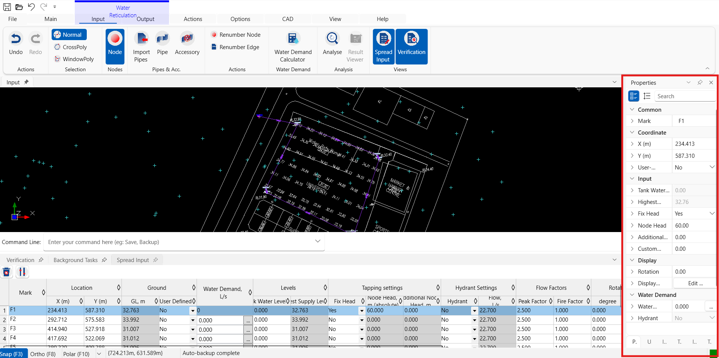Open the Help menu

click(382, 19)
